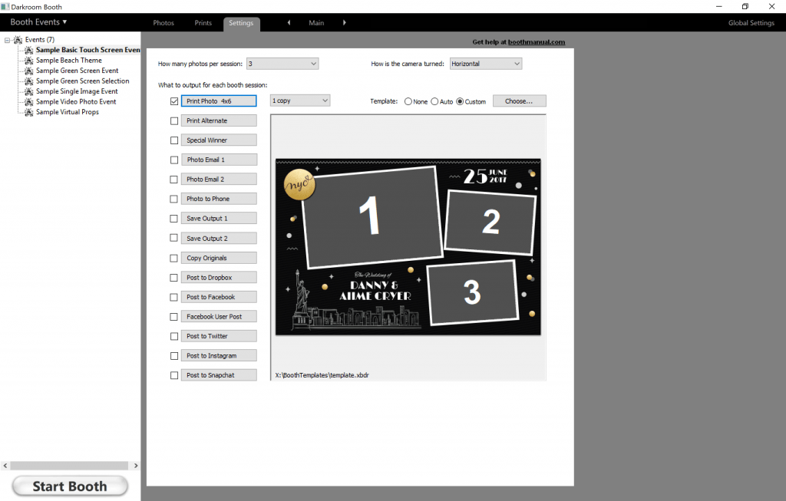786x501 pixels.
Task: Click scrollbar left arrow in events panel
Action: point(5,466)
